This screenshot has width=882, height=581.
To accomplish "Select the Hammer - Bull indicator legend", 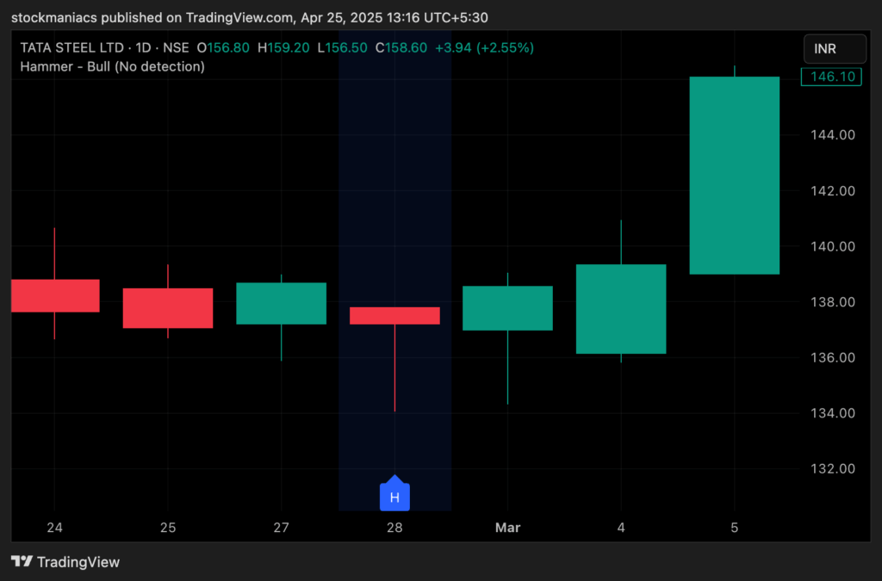I will point(113,66).
